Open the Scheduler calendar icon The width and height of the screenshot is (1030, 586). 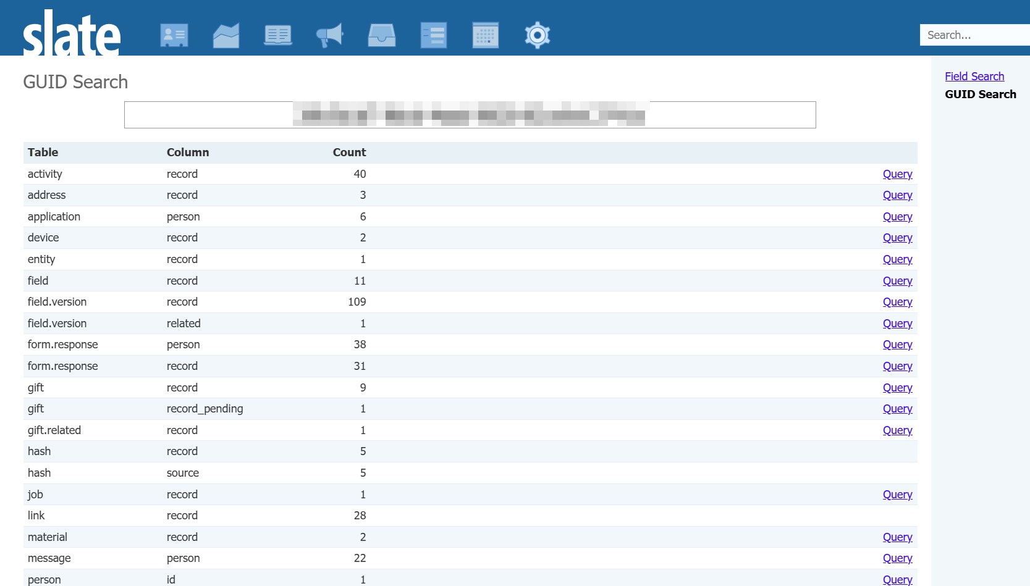coord(486,35)
